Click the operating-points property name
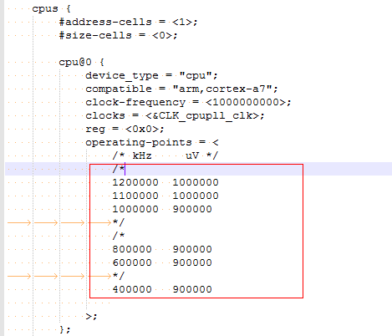392x336 pixels. (139, 143)
